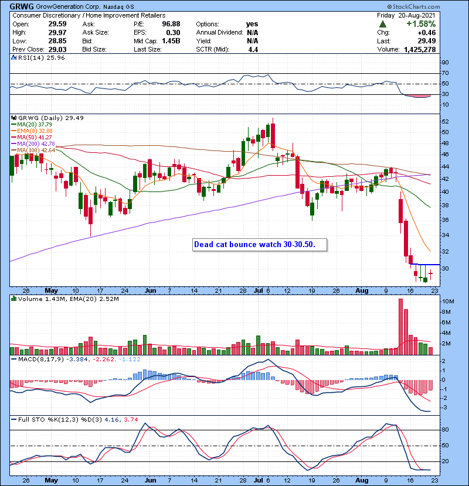Select the Volume figure 1,425,278
Image resolution: width=469 pixels, height=486 pixels.
420,49
